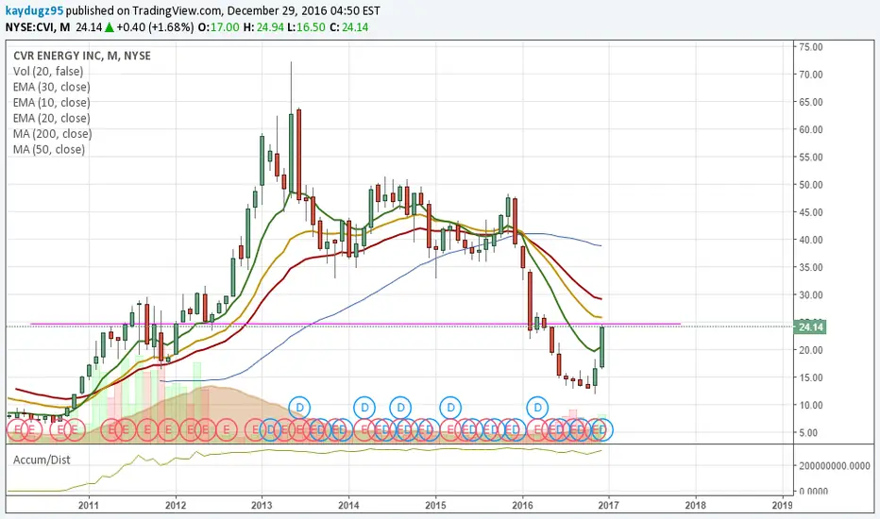
Task: Click the 10.00 price axis label
Action: [x=811, y=405]
